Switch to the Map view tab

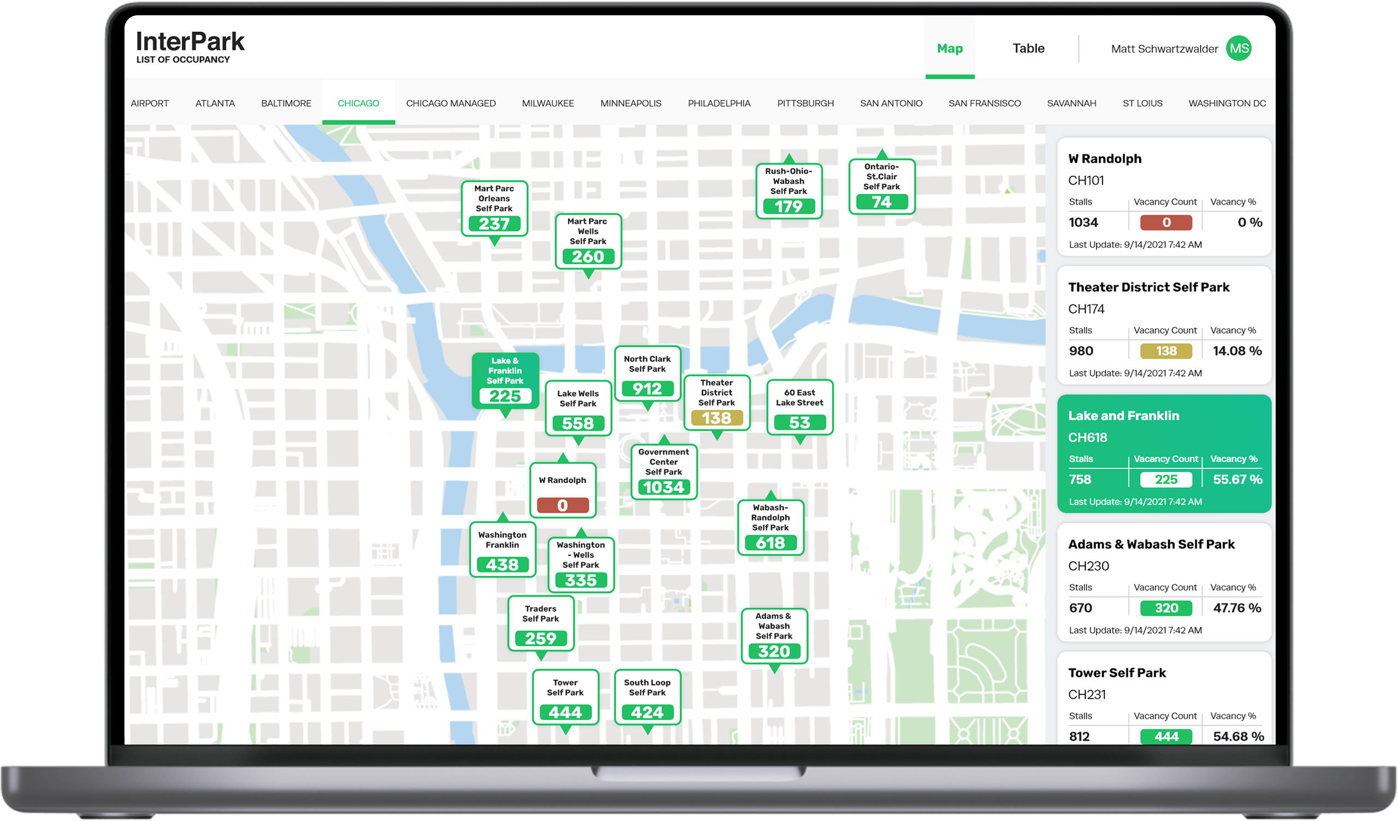point(950,48)
